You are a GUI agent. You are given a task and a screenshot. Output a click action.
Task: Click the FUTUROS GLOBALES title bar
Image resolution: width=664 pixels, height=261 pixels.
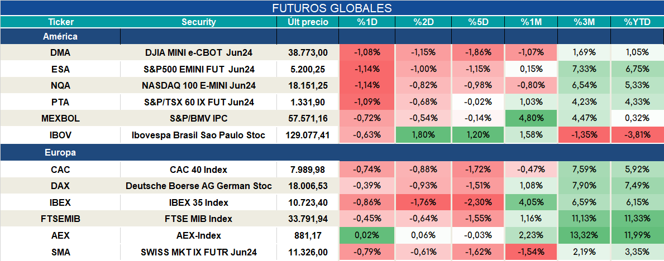pyautogui.click(x=332, y=8)
